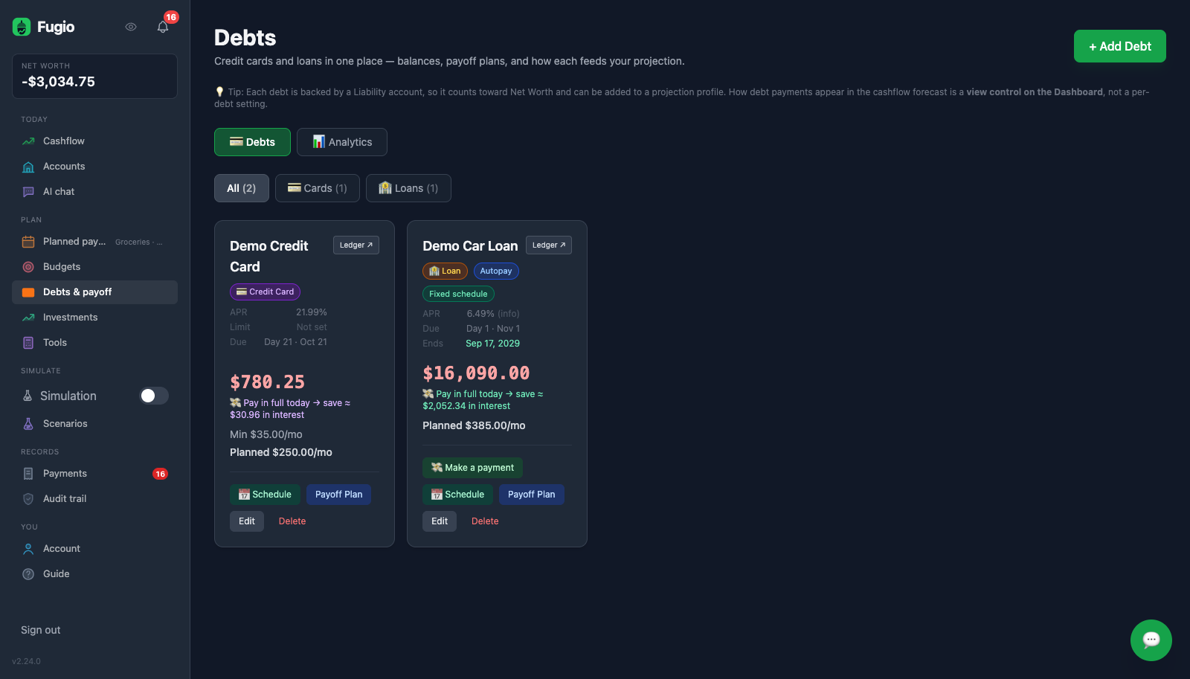Viewport: 1190px width, 679px height.
Task: Open the Budgets target icon
Action: [x=28, y=267]
